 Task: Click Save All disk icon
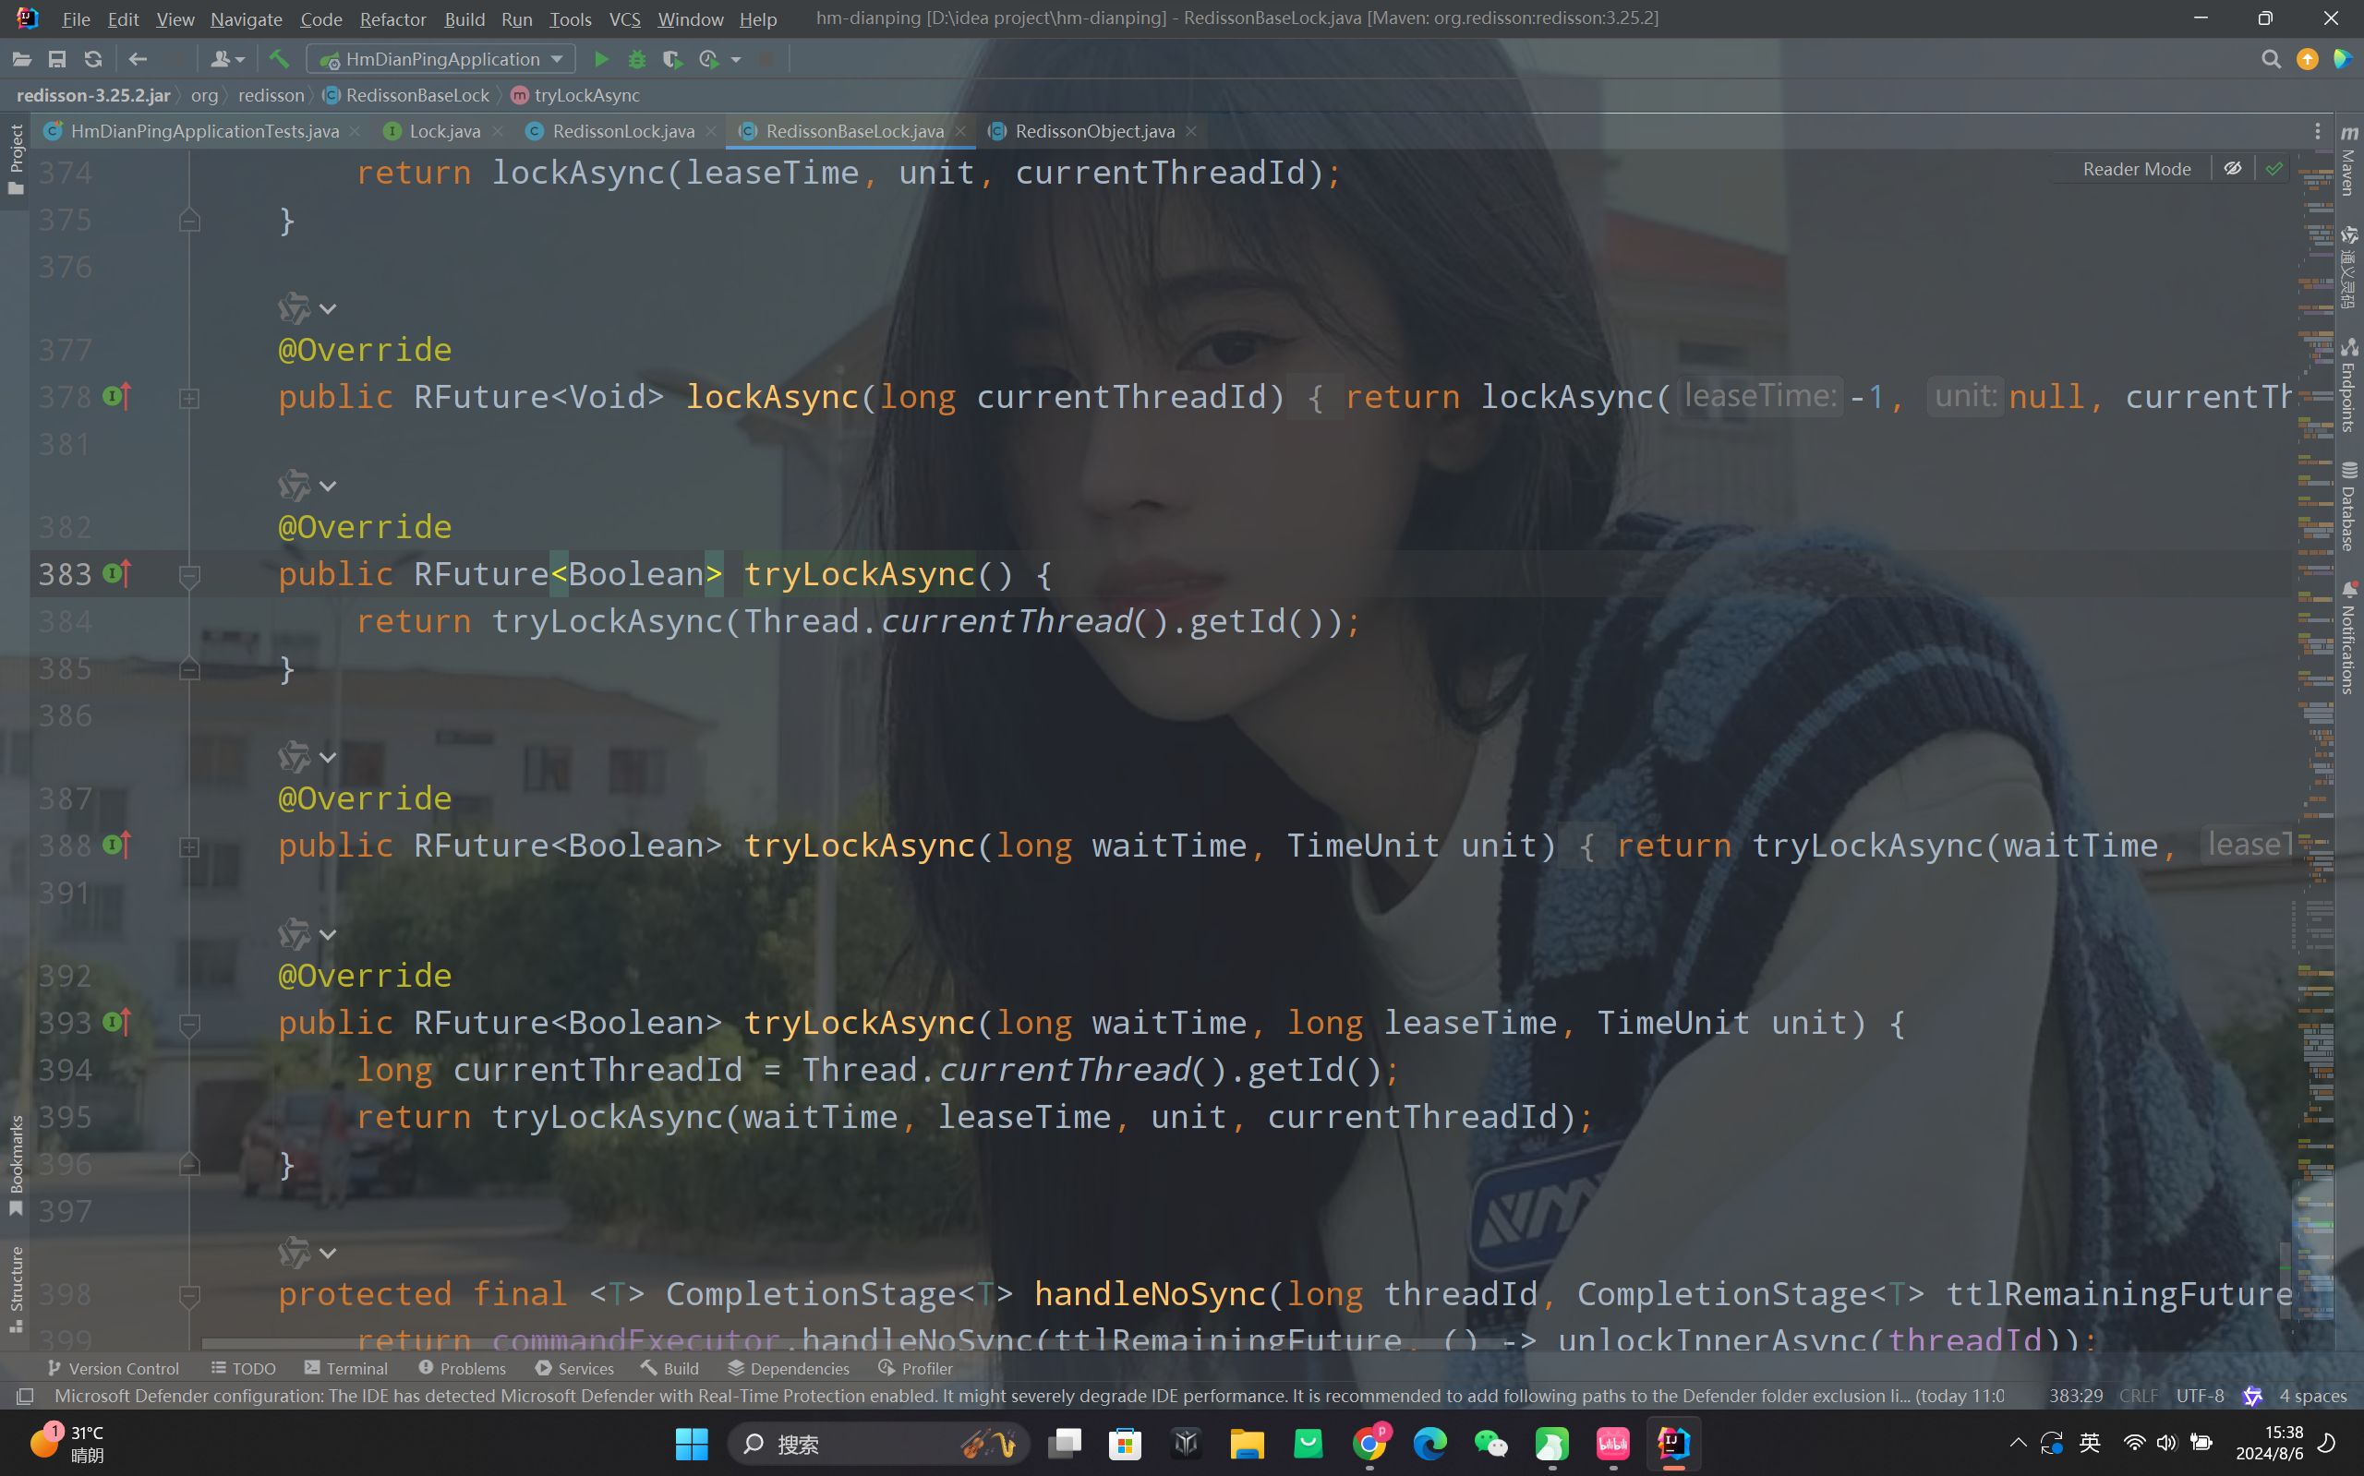pyautogui.click(x=57, y=60)
